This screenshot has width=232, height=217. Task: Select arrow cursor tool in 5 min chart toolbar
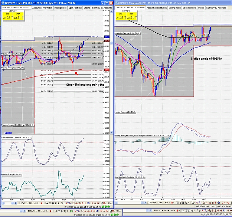click(x=63, y=203)
